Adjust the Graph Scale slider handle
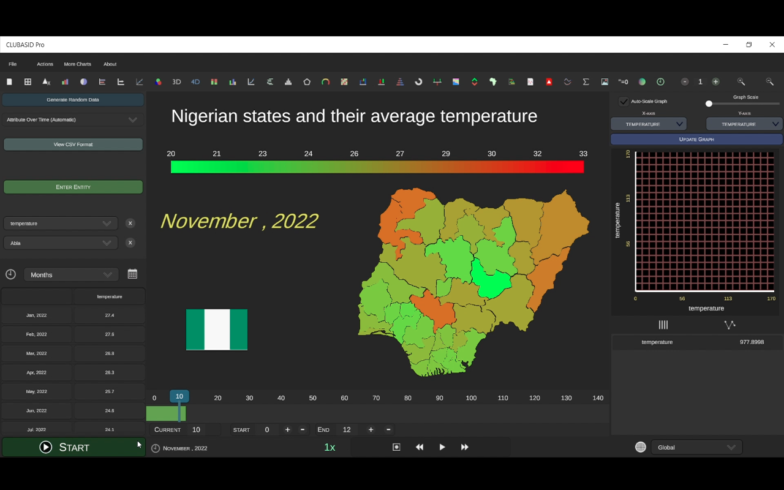 (709, 104)
